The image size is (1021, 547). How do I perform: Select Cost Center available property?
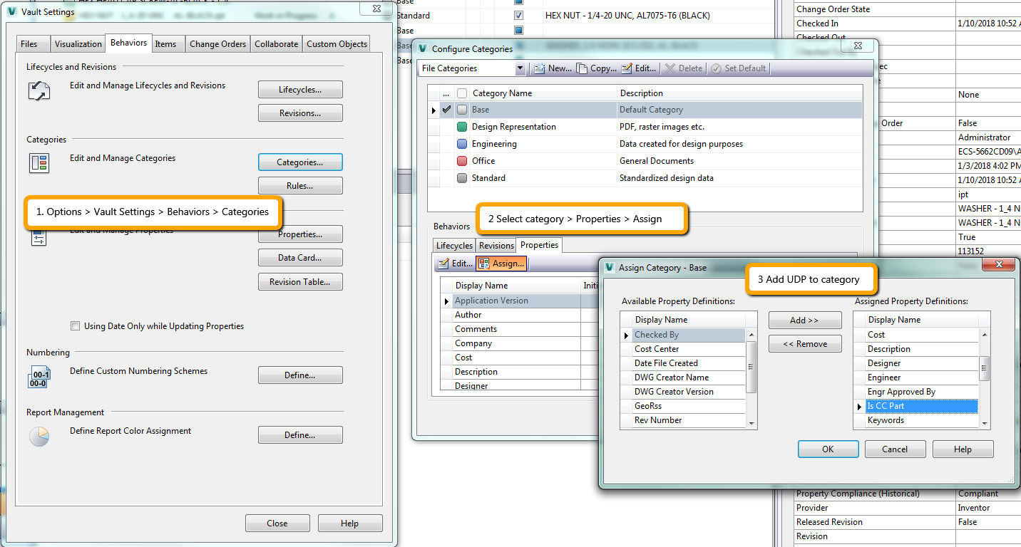tap(689, 349)
